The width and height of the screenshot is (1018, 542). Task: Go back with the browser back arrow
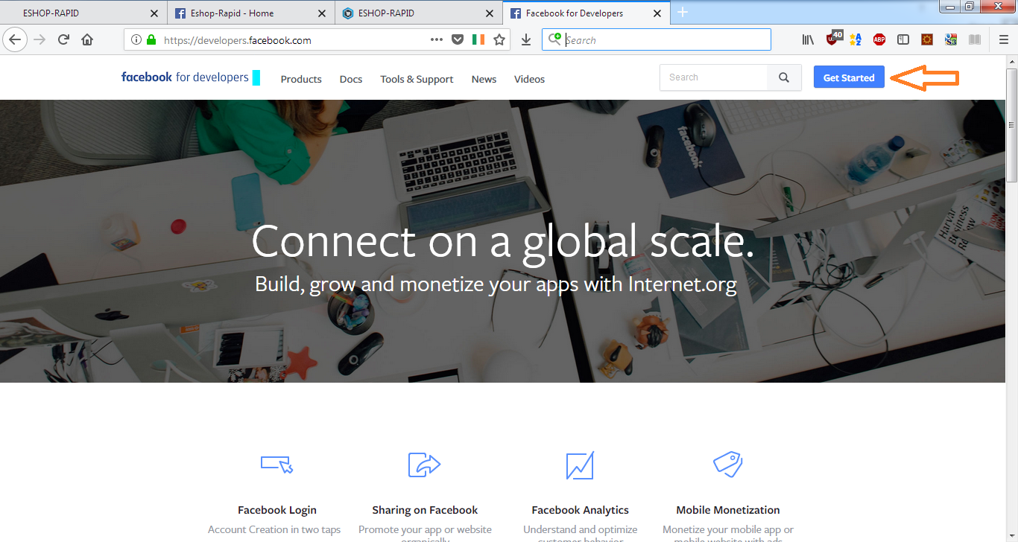pos(15,40)
